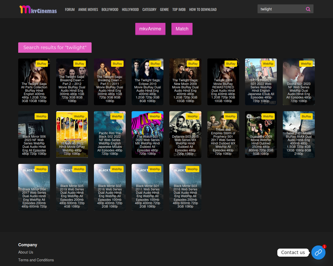This screenshot has width=333, height=266.
Task: Open Black Mirror S03 2016 card
Action: (x=185, y=187)
